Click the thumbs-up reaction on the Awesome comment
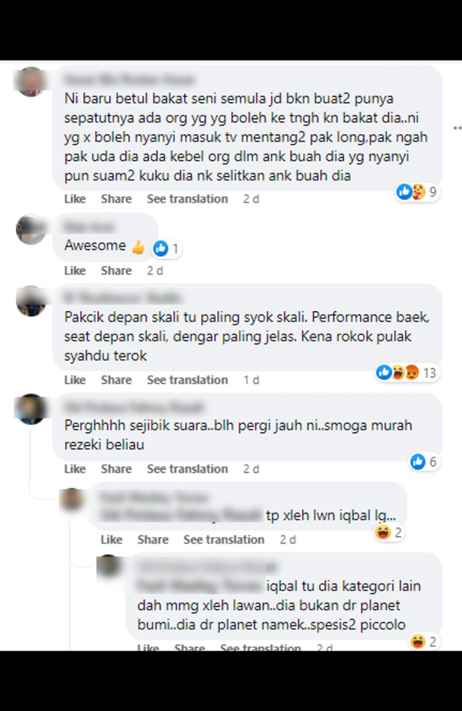This screenshot has width=462, height=711. click(166, 248)
